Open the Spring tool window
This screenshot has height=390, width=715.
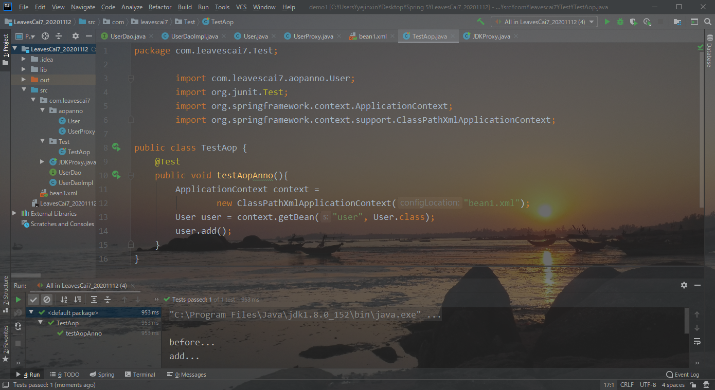tap(102, 375)
